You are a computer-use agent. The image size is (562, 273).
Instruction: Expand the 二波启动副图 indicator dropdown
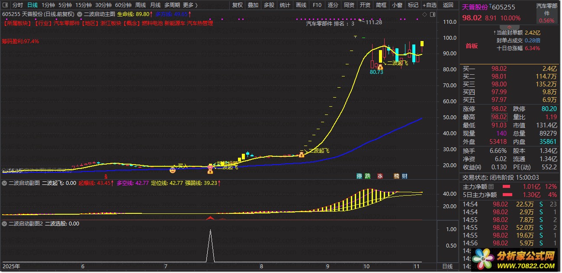click(x=5, y=183)
